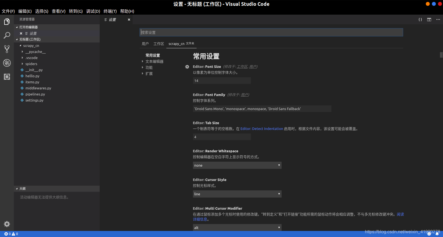
Task: Click the errors and warnings status indicator
Action: [11, 234]
